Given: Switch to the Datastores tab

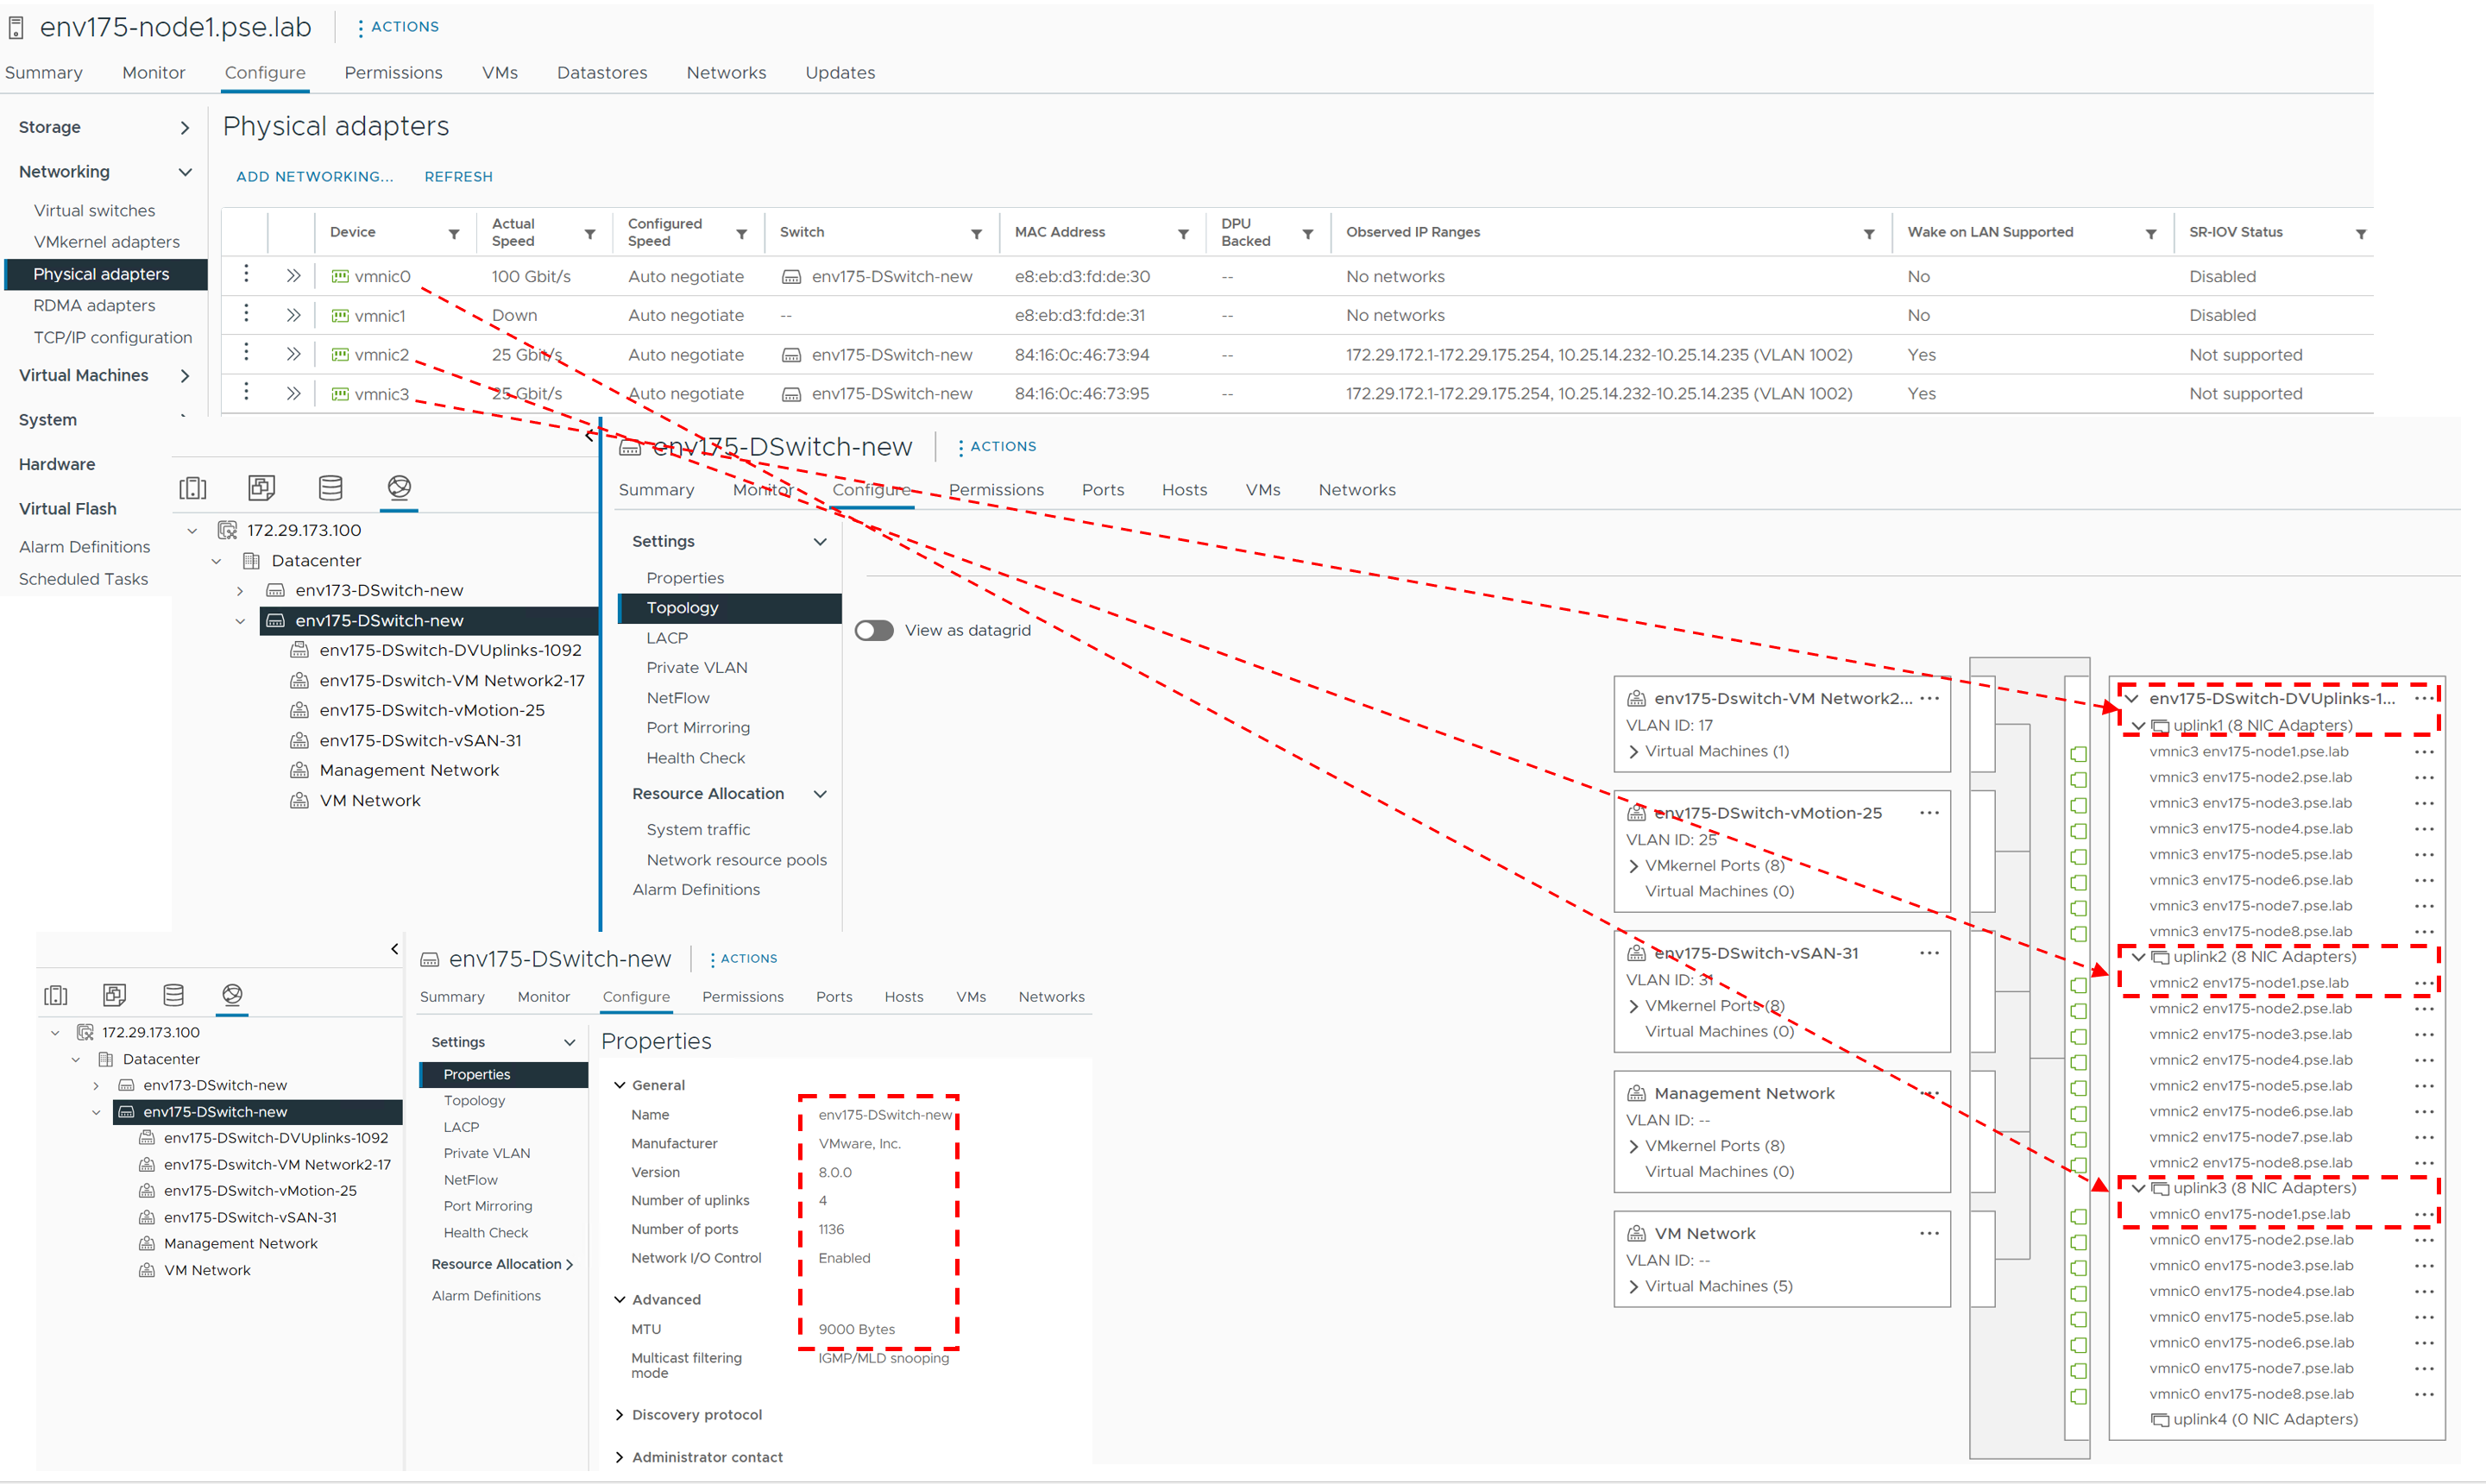Looking at the screenshot, I should pos(601,73).
